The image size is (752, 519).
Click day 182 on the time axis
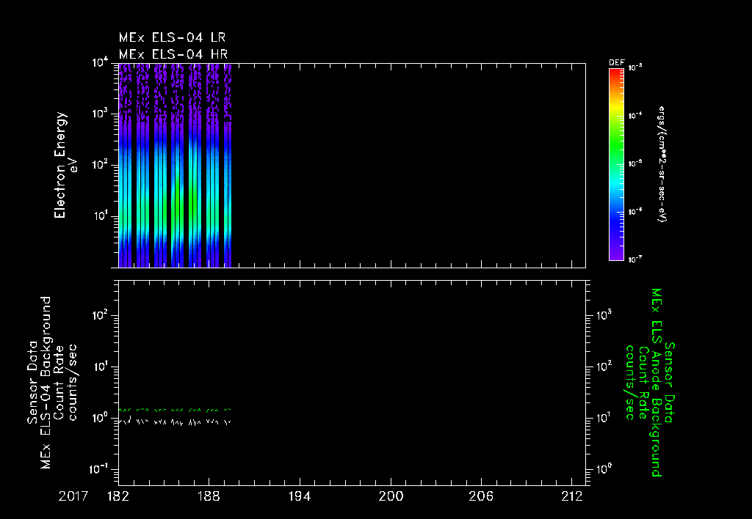(x=118, y=496)
